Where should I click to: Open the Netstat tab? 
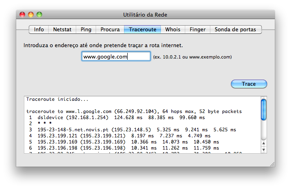tap(62, 29)
